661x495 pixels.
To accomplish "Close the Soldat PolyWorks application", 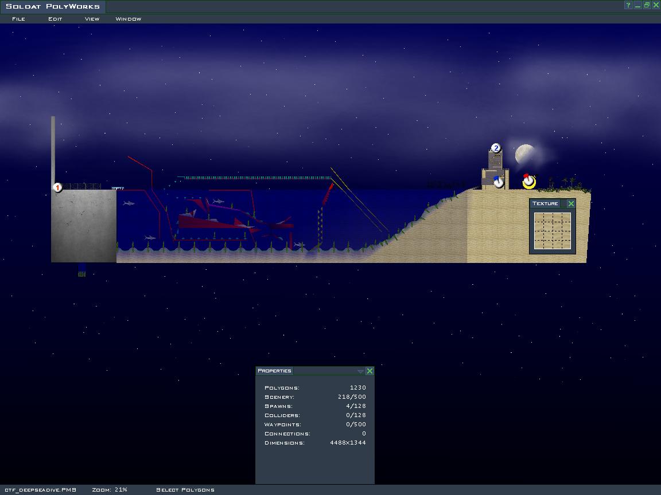I will click(x=656, y=5).
